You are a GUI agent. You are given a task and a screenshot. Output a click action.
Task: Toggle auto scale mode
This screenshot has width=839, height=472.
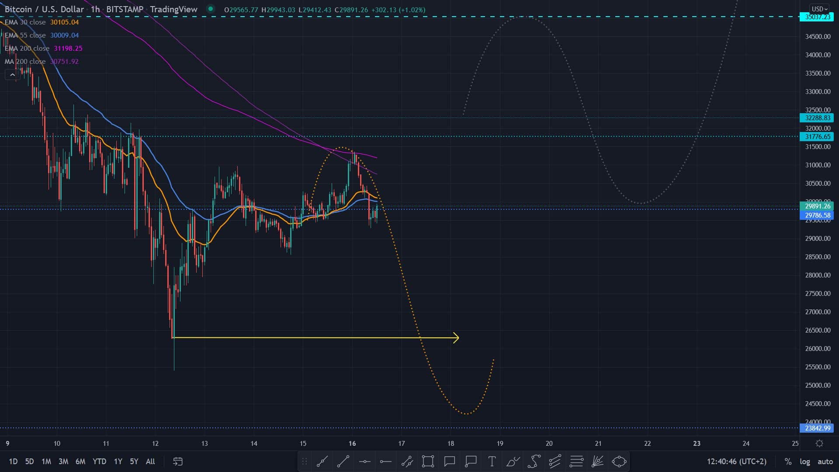point(825,462)
